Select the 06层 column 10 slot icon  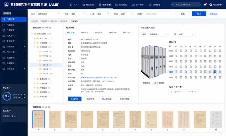220,51
